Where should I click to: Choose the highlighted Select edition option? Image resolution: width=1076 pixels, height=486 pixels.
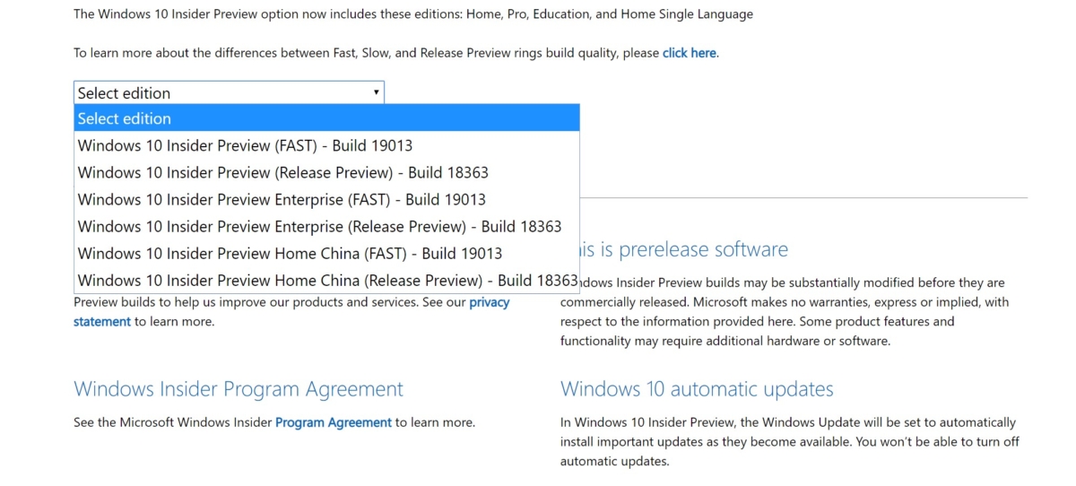[x=326, y=118]
